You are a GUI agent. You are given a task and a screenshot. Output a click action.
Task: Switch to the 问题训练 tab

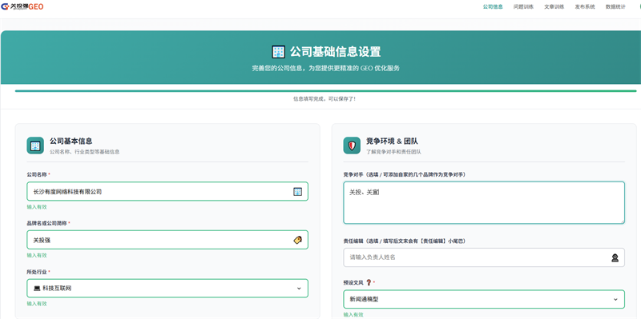pos(523,7)
